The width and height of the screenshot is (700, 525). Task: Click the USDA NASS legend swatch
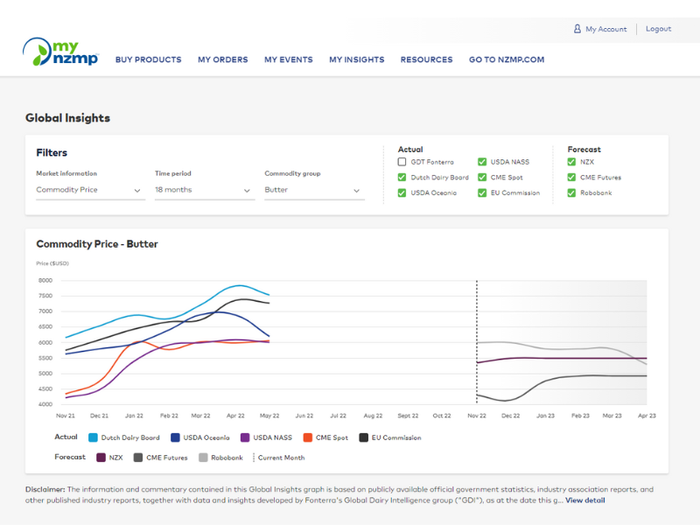click(245, 438)
